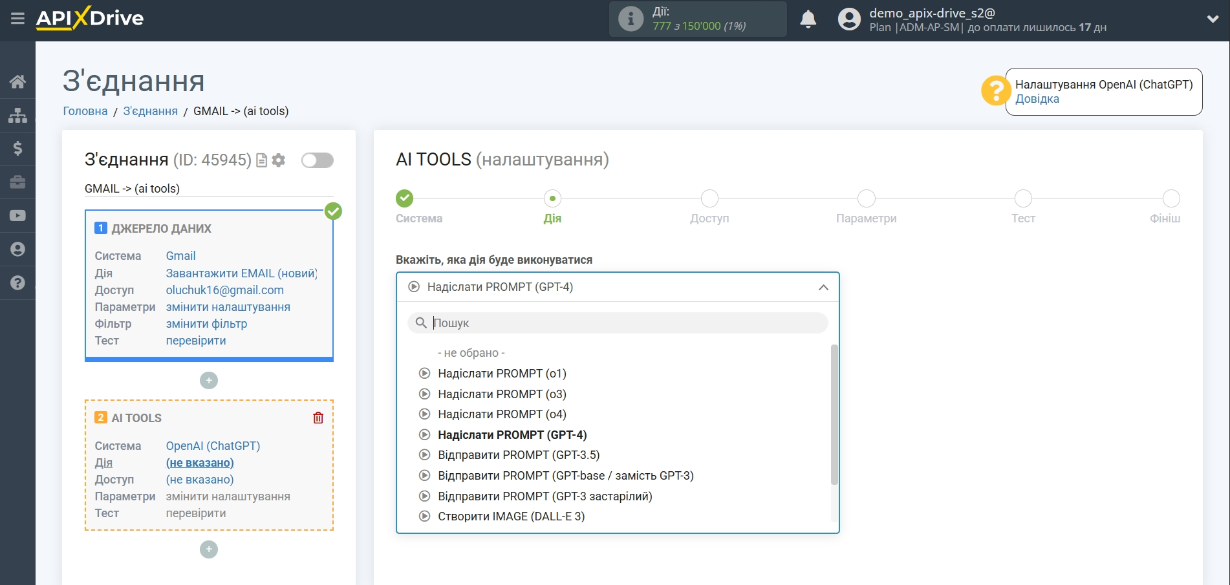Click the connection document copy icon

point(262,160)
